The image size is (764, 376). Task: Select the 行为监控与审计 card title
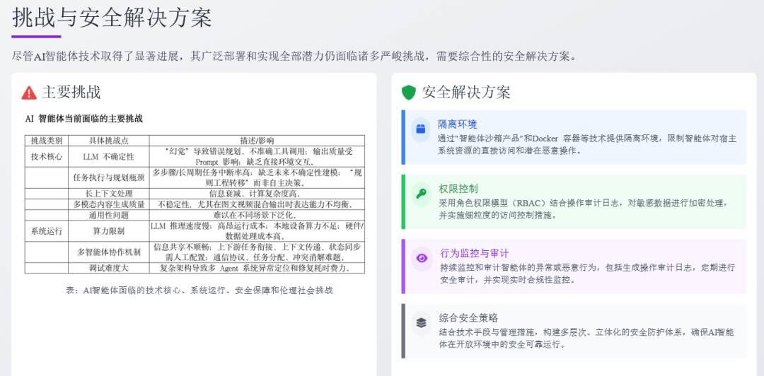pos(474,253)
